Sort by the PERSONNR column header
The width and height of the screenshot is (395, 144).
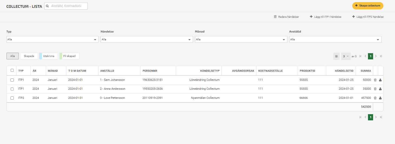(x=150, y=71)
